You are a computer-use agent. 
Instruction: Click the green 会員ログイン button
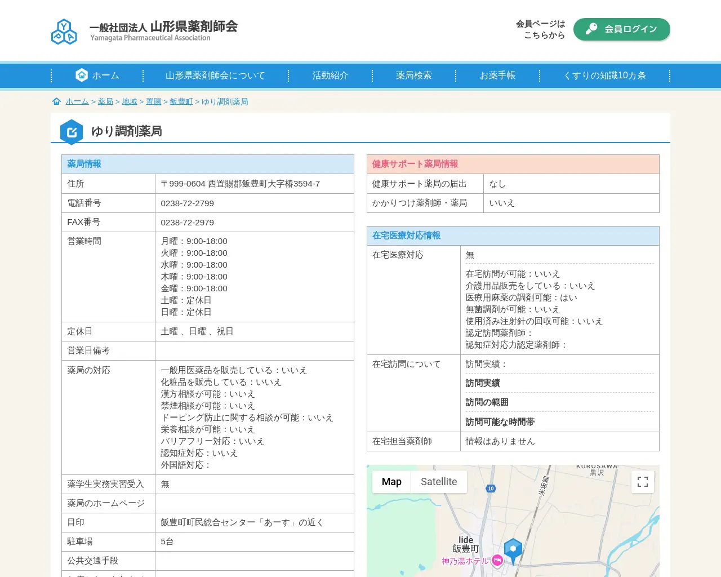pyautogui.click(x=622, y=29)
